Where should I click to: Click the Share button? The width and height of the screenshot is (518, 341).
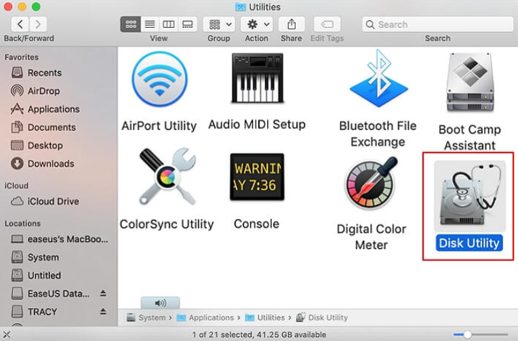[x=291, y=24]
